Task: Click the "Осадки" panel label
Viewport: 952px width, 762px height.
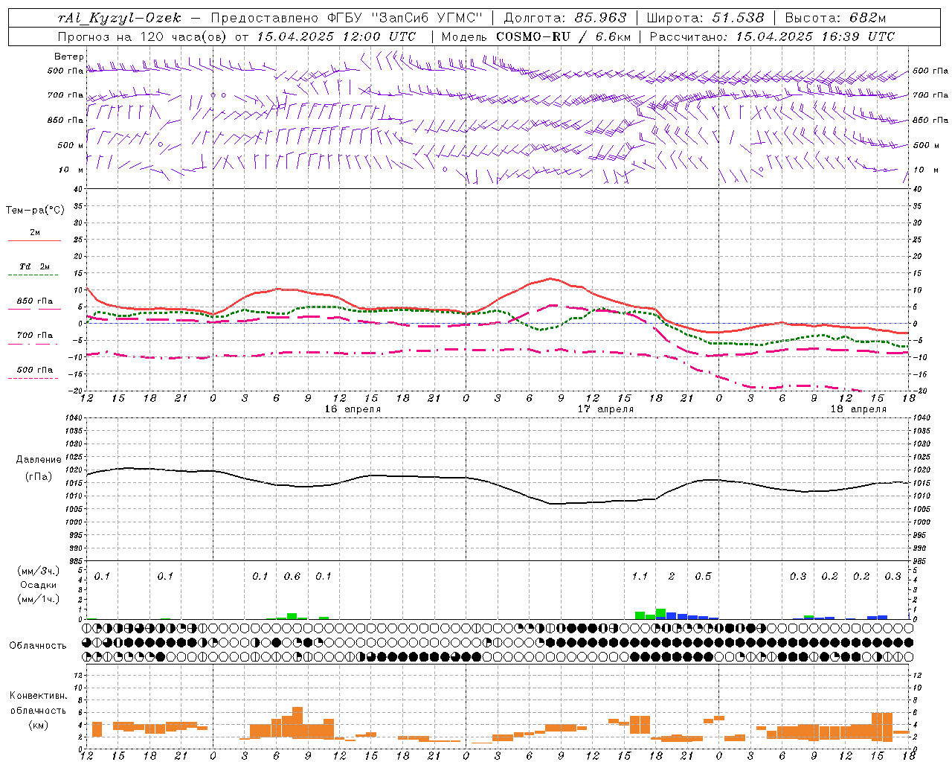Action: [39, 585]
